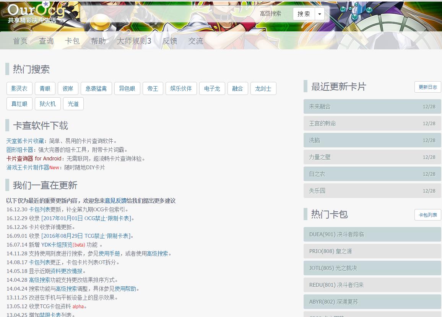The image size is (442, 317).
Task: Open the 反馈 nav item
Action: click(x=170, y=41)
